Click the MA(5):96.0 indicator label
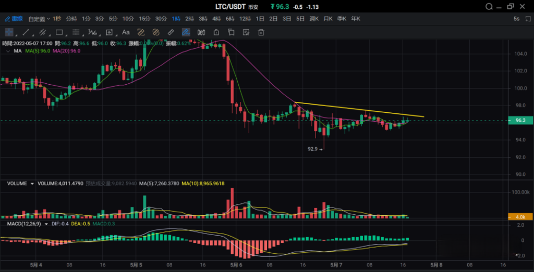This screenshot has width=534, height=272. tap(38, 51)
